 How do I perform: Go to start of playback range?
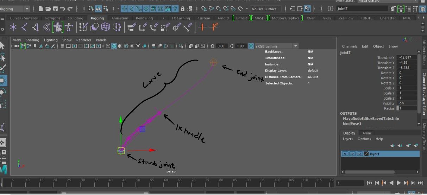[x=369, y=183]
